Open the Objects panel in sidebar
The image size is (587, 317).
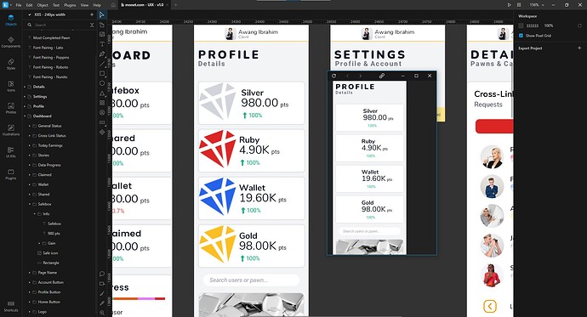coord(11,20)
